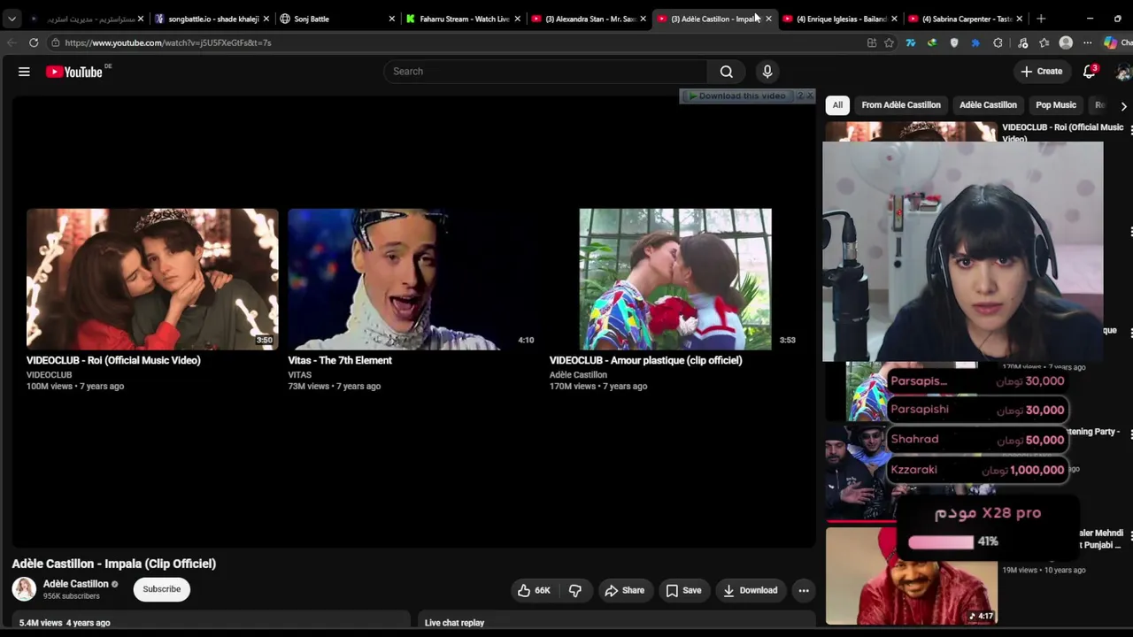Save the video to a playlist

(683, 590)
